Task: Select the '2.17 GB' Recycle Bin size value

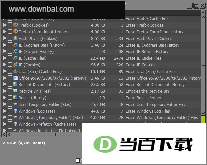Action: pos(98,91)
